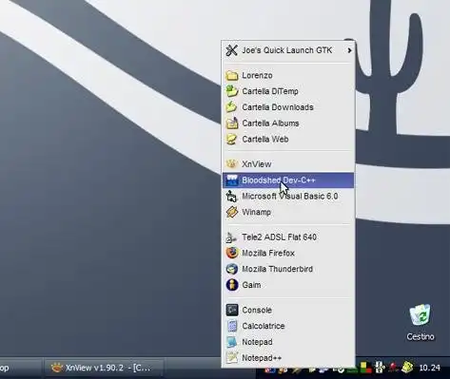
Task: Click the red tray icon beside the clock
Action: pyautogui.click(x=393, y=368)
